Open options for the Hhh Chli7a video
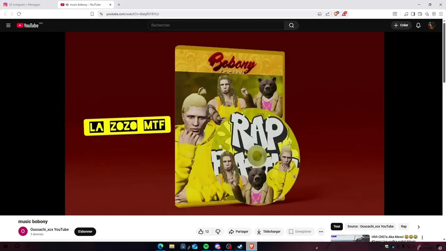The image size is (446, 251). tap(422, 237)
